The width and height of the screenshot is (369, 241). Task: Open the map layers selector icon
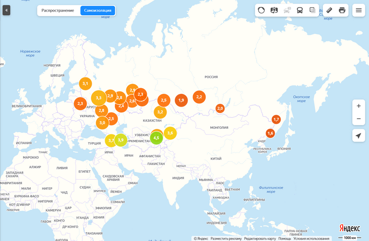pyautogui.click(x=312, y=10)
